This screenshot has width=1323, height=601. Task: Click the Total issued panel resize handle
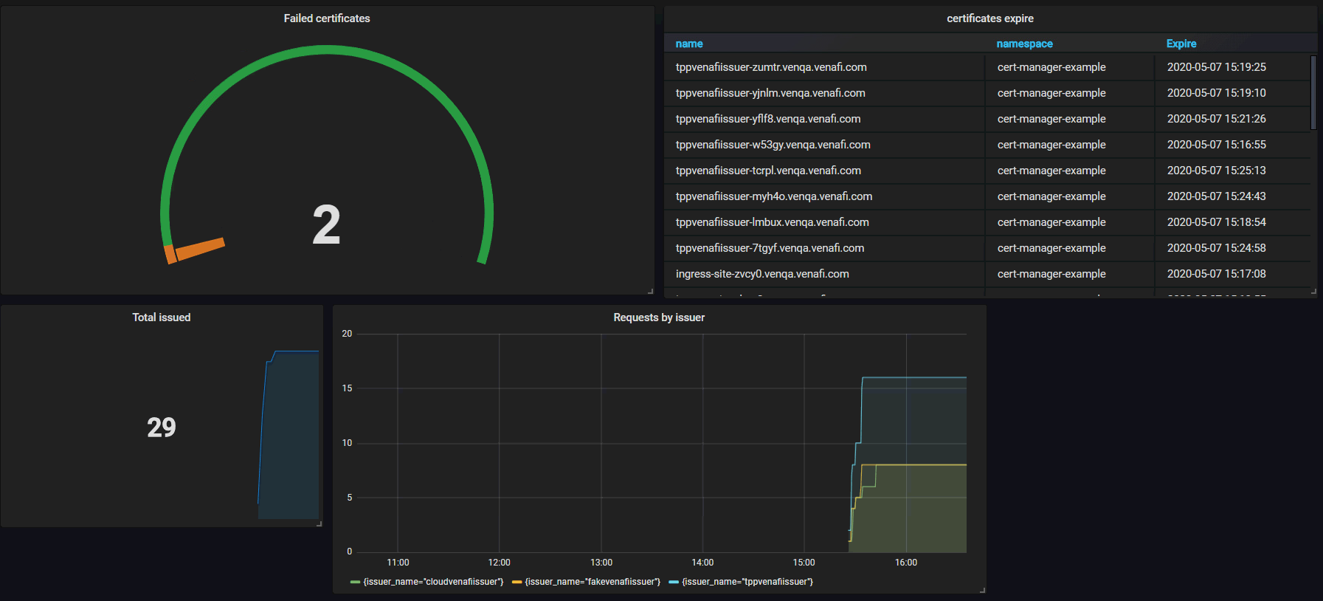[x=319, y=523]
